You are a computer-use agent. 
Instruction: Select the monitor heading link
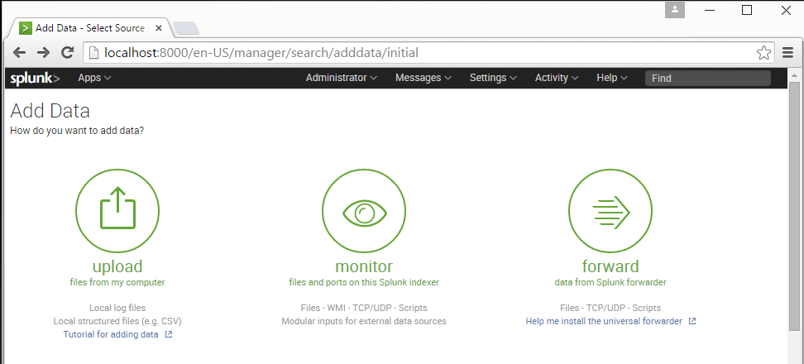pyautogui.click(x=364, y=266)
